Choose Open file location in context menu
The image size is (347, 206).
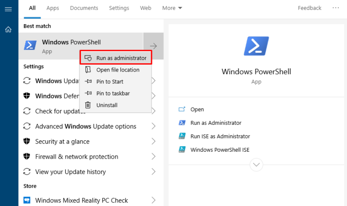click(x=116, y=70)
